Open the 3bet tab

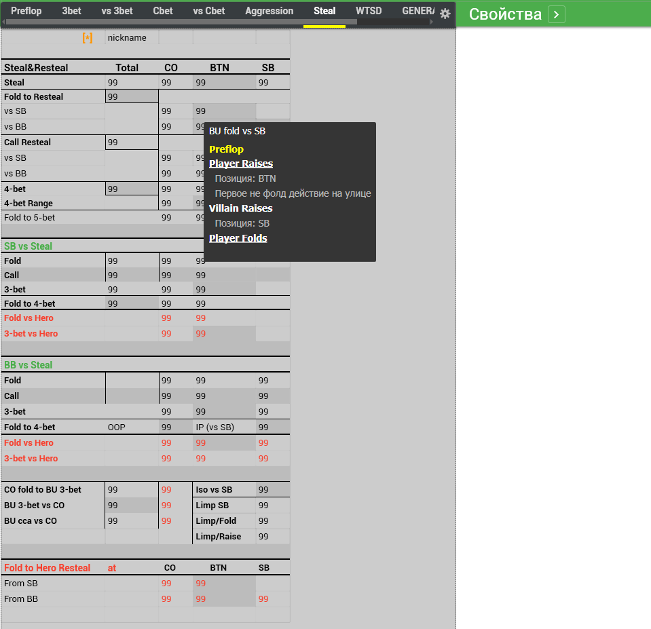pos(71,12)
